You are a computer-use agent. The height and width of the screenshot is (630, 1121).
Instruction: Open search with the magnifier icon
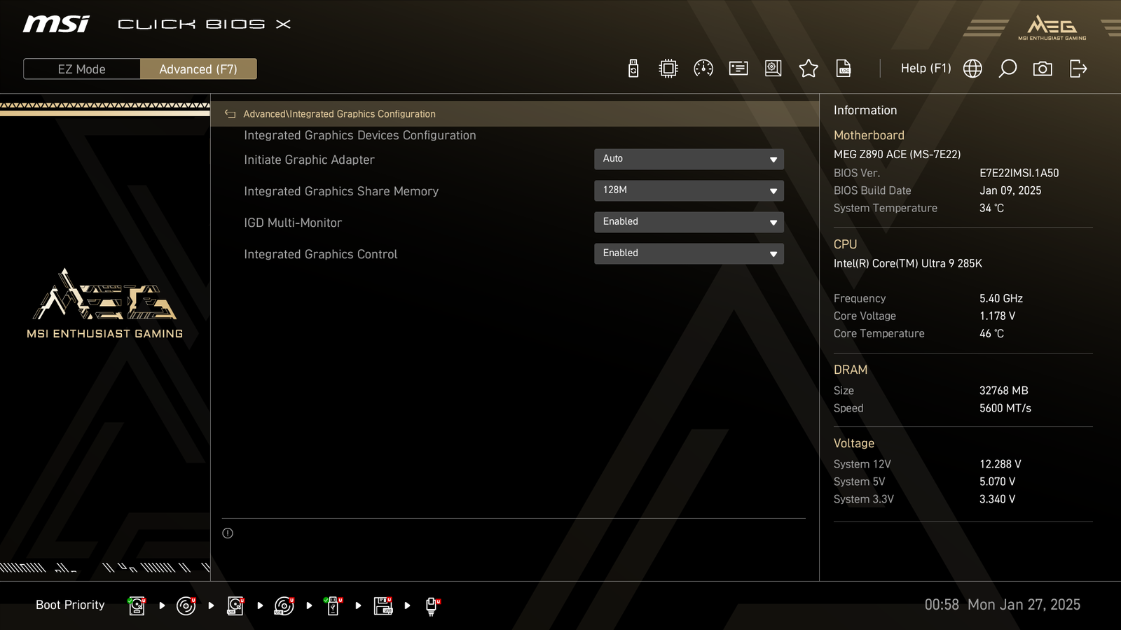(x=1007, y=69)
